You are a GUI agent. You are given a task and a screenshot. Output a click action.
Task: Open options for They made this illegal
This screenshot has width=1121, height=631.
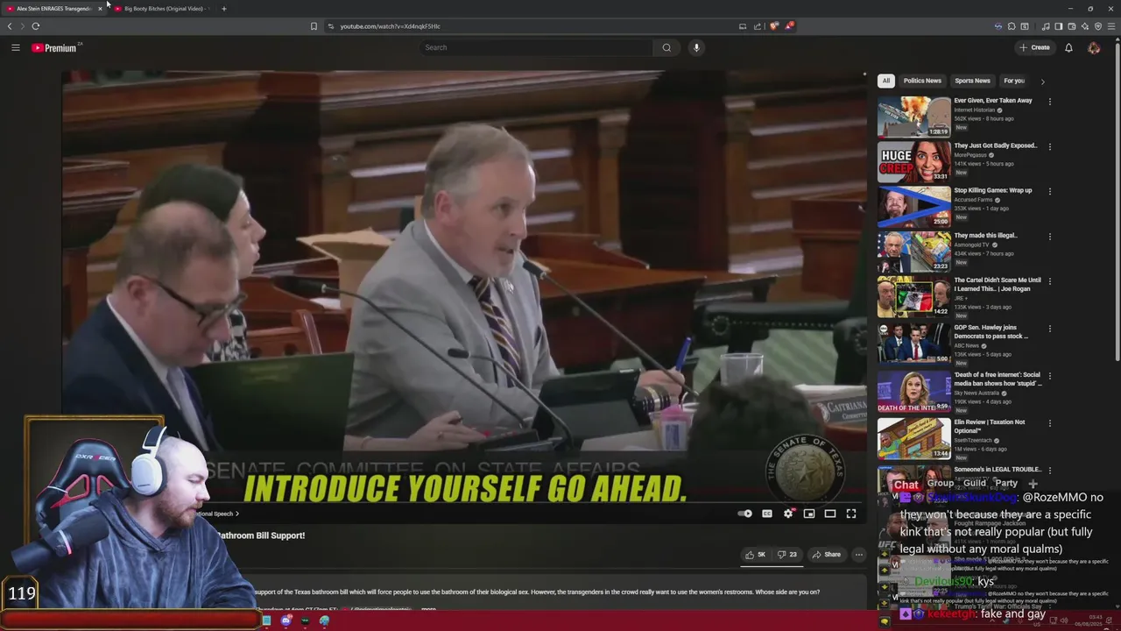[1049, 237]
